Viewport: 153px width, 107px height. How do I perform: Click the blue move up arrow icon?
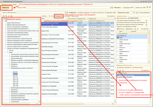(x=120, y=70)
